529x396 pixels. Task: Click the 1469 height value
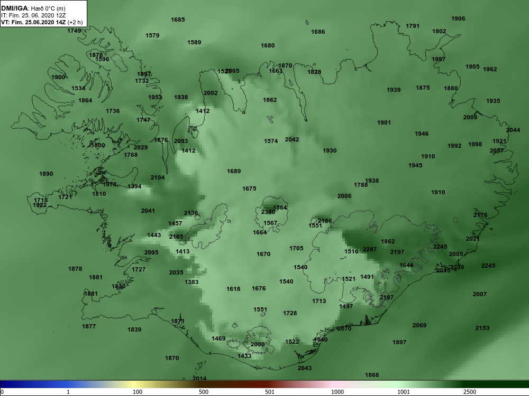(x=218, y=338)
